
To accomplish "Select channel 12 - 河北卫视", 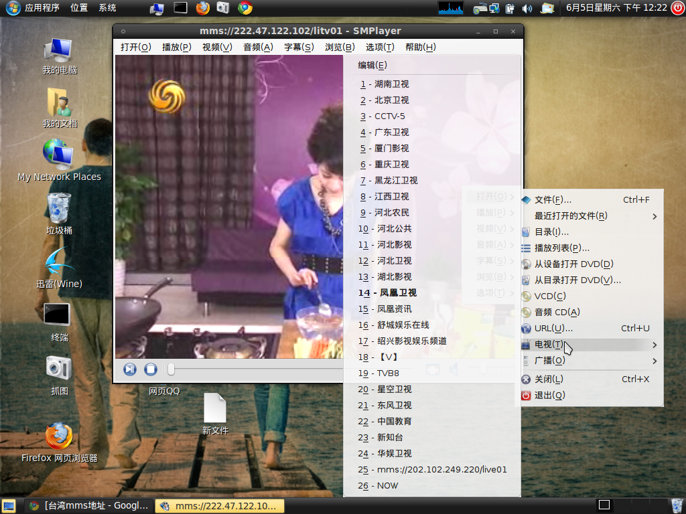I will coord(432,261).
